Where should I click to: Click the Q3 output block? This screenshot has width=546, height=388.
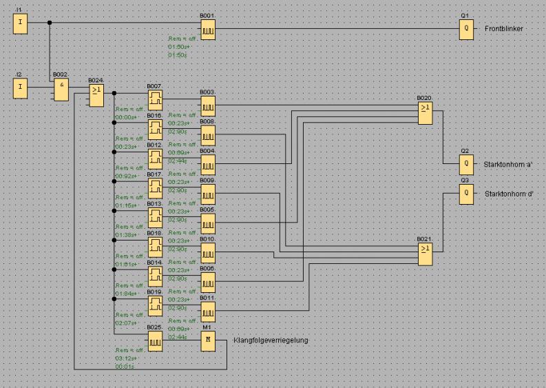tap(467, 194)
